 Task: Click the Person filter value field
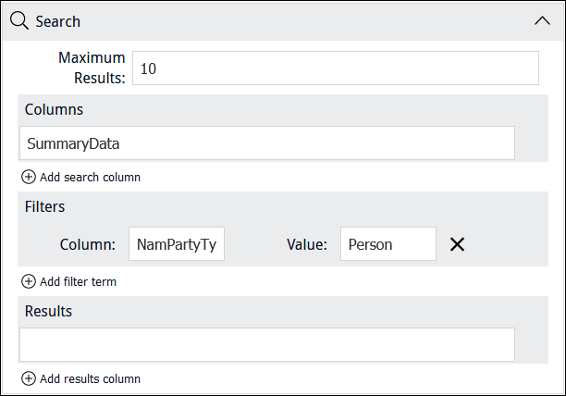tap(388, 244)
